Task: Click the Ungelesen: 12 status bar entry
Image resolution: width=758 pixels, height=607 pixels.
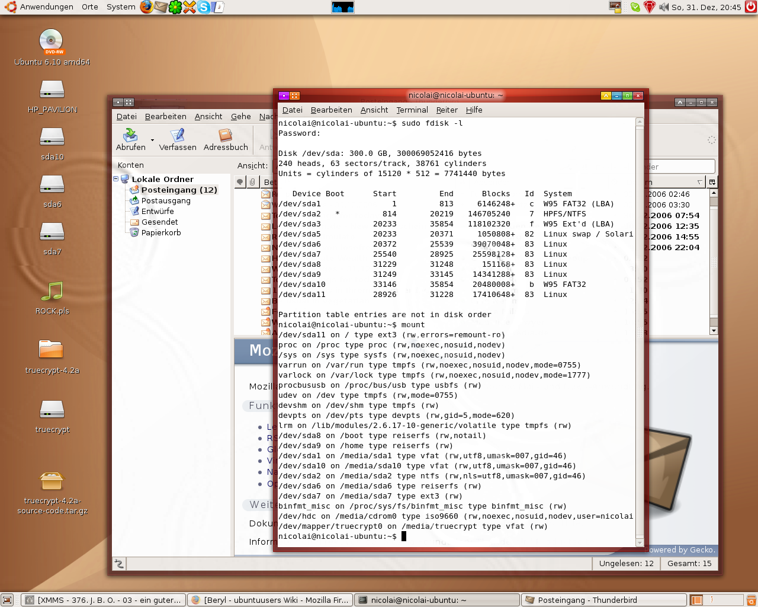Action: pyautogui.click(x=626, y=564)
